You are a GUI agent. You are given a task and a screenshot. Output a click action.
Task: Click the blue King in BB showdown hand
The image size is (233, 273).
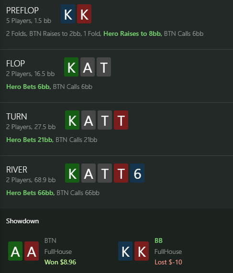coord(125,251)
